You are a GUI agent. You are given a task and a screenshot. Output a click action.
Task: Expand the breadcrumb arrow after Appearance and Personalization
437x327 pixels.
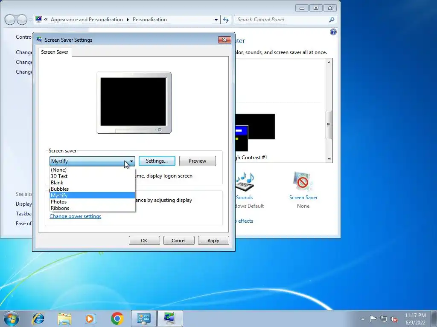[x=128, y=20]
